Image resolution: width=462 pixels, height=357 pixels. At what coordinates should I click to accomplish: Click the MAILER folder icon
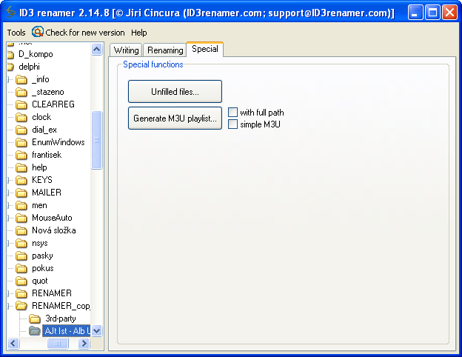pyautogui.click(x=21, y=193)
